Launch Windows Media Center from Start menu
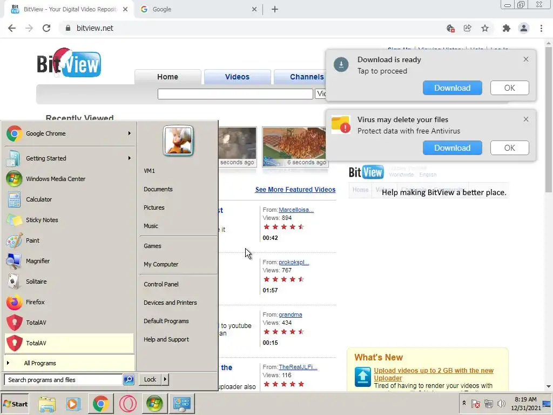553x415 pixels. point(69,179)
